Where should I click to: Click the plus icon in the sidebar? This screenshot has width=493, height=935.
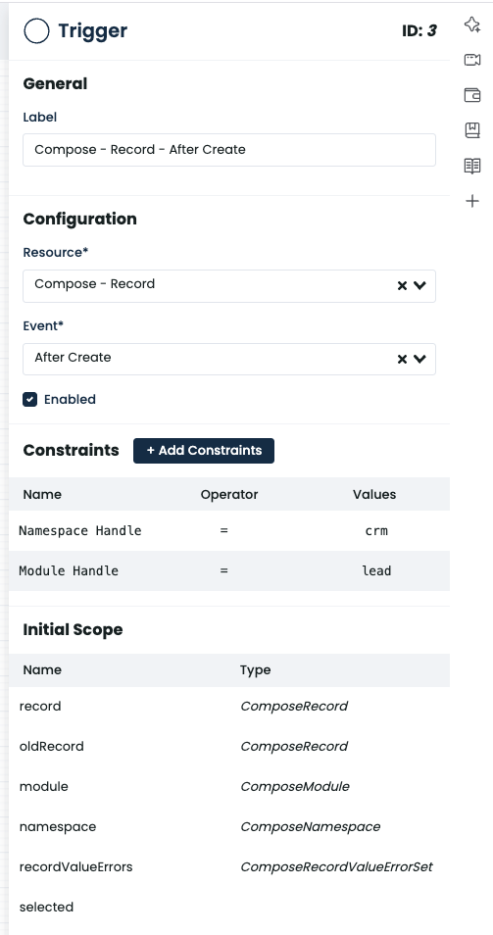[x=472, y=201]
